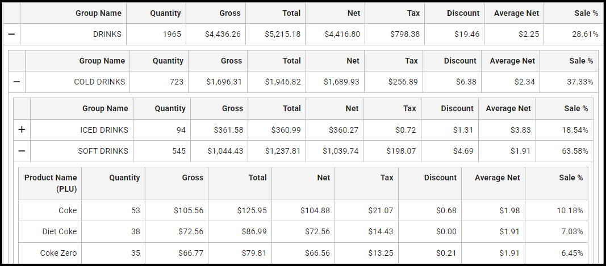Screen dimensions: 606x266
Task: Collapse the SOFT DRINKS group row
Action: pos(22,151)
